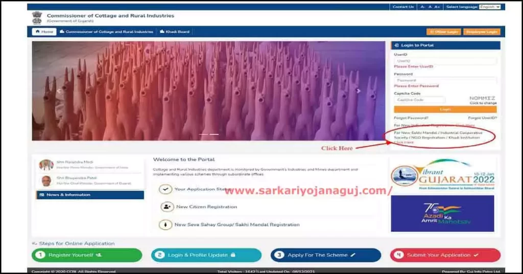Click the carousel previous arrow
Screen dimensions: 523x274
coord(59,91)
